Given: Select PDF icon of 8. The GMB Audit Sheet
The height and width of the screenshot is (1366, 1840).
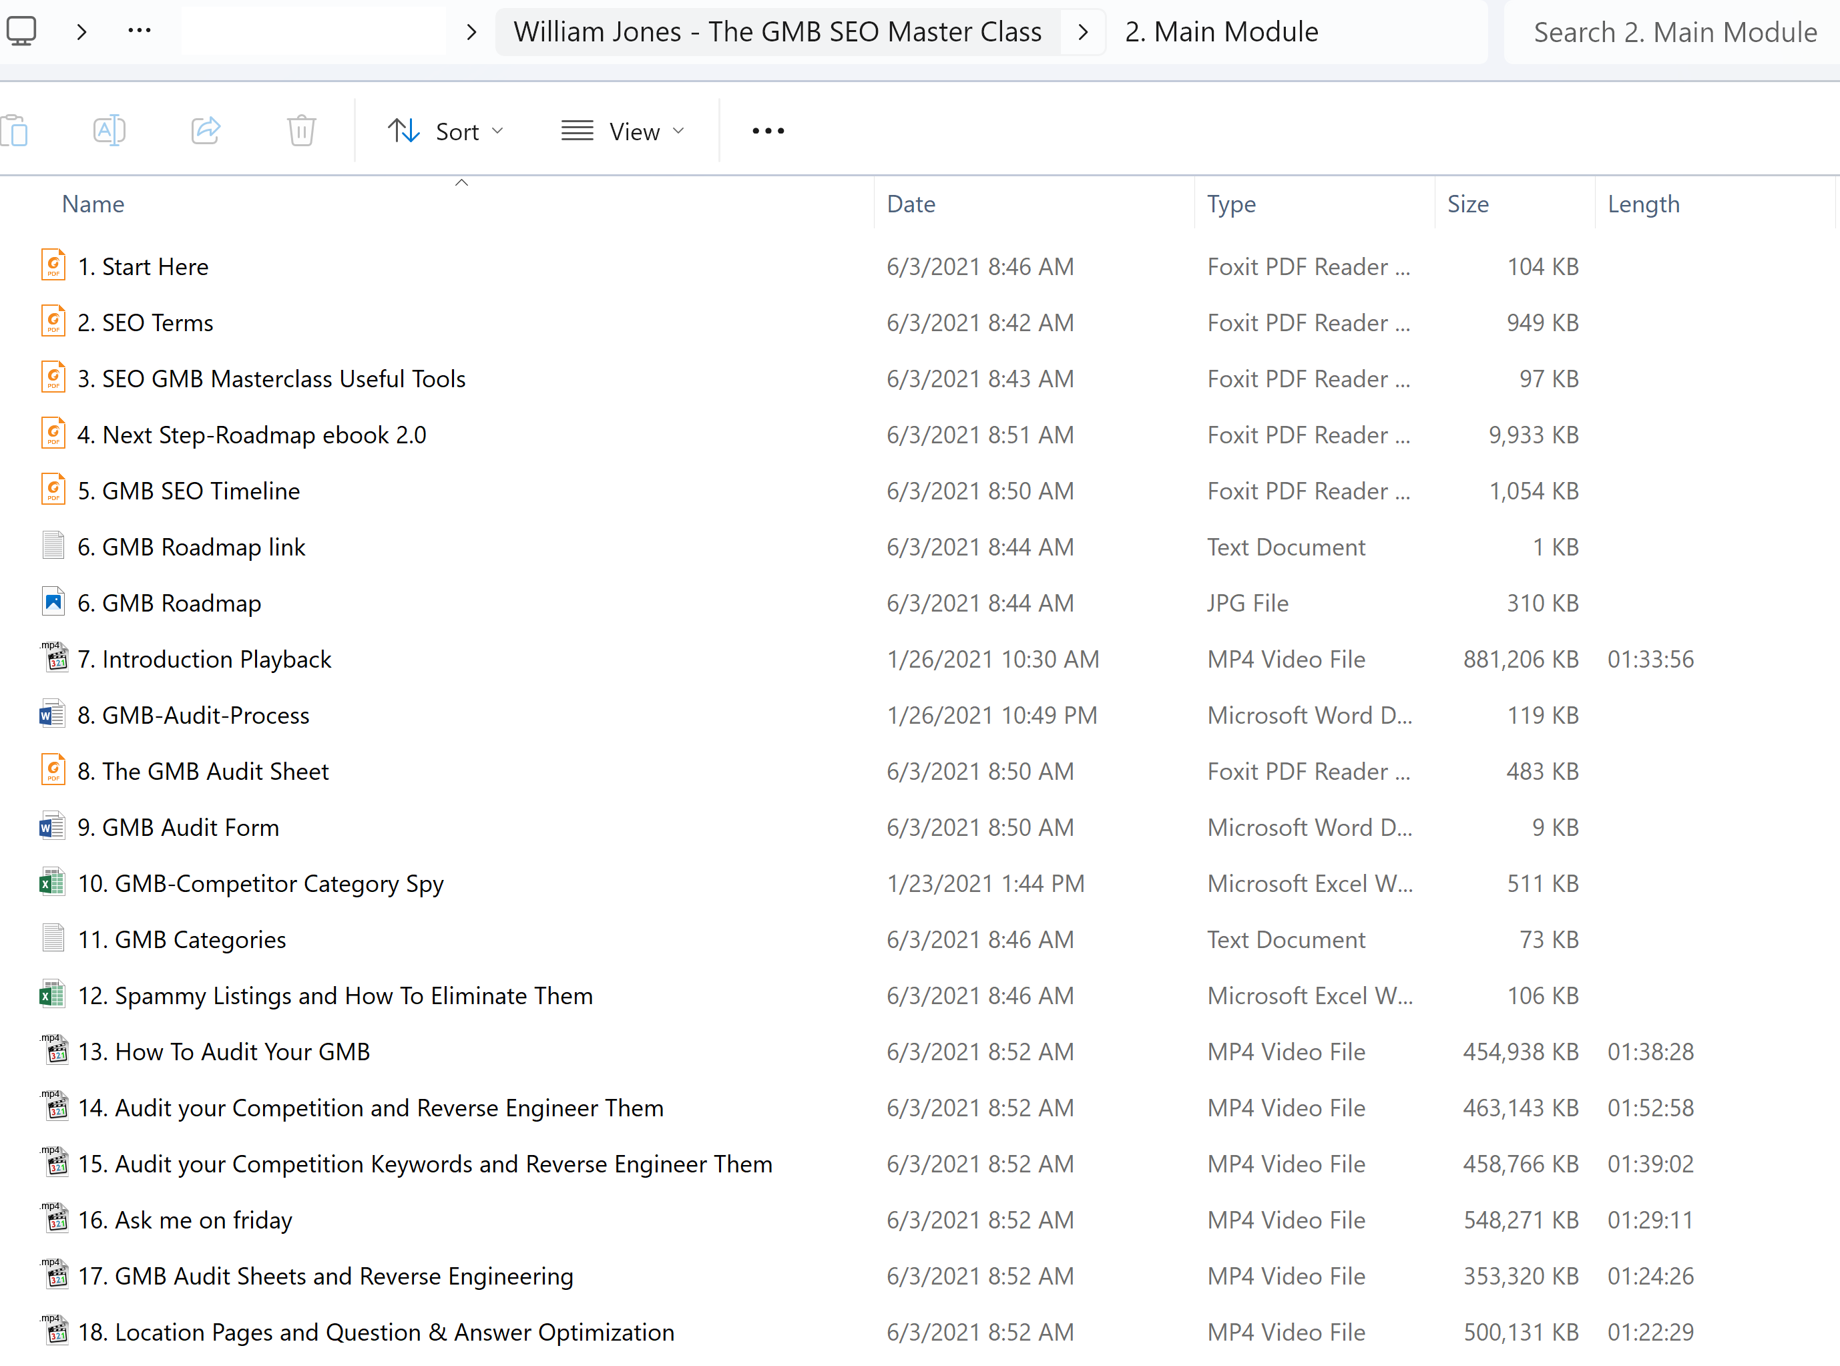Looking at the screenshot, I should click(x=53, y=770).
